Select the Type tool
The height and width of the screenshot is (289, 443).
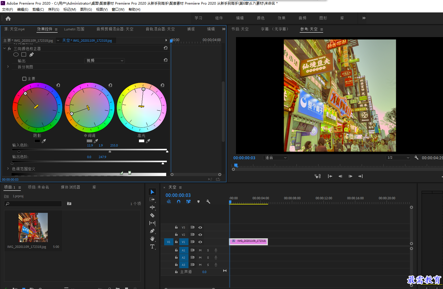(x=152, y=246)
